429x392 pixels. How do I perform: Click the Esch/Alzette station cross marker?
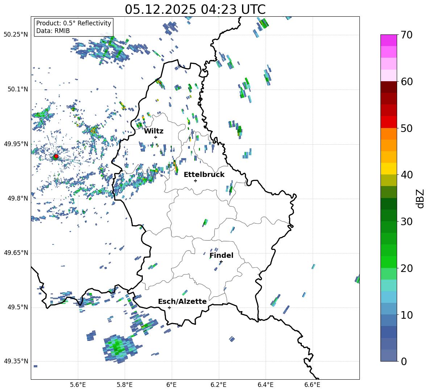tap(169, 308)
